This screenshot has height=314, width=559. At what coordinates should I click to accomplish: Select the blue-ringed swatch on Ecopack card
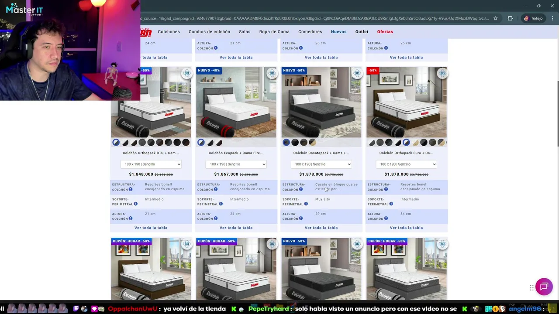coord(201,142)
